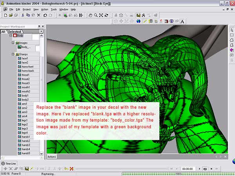
Task: Click the Save icon in toolbar
Action: tap(15, 15)
